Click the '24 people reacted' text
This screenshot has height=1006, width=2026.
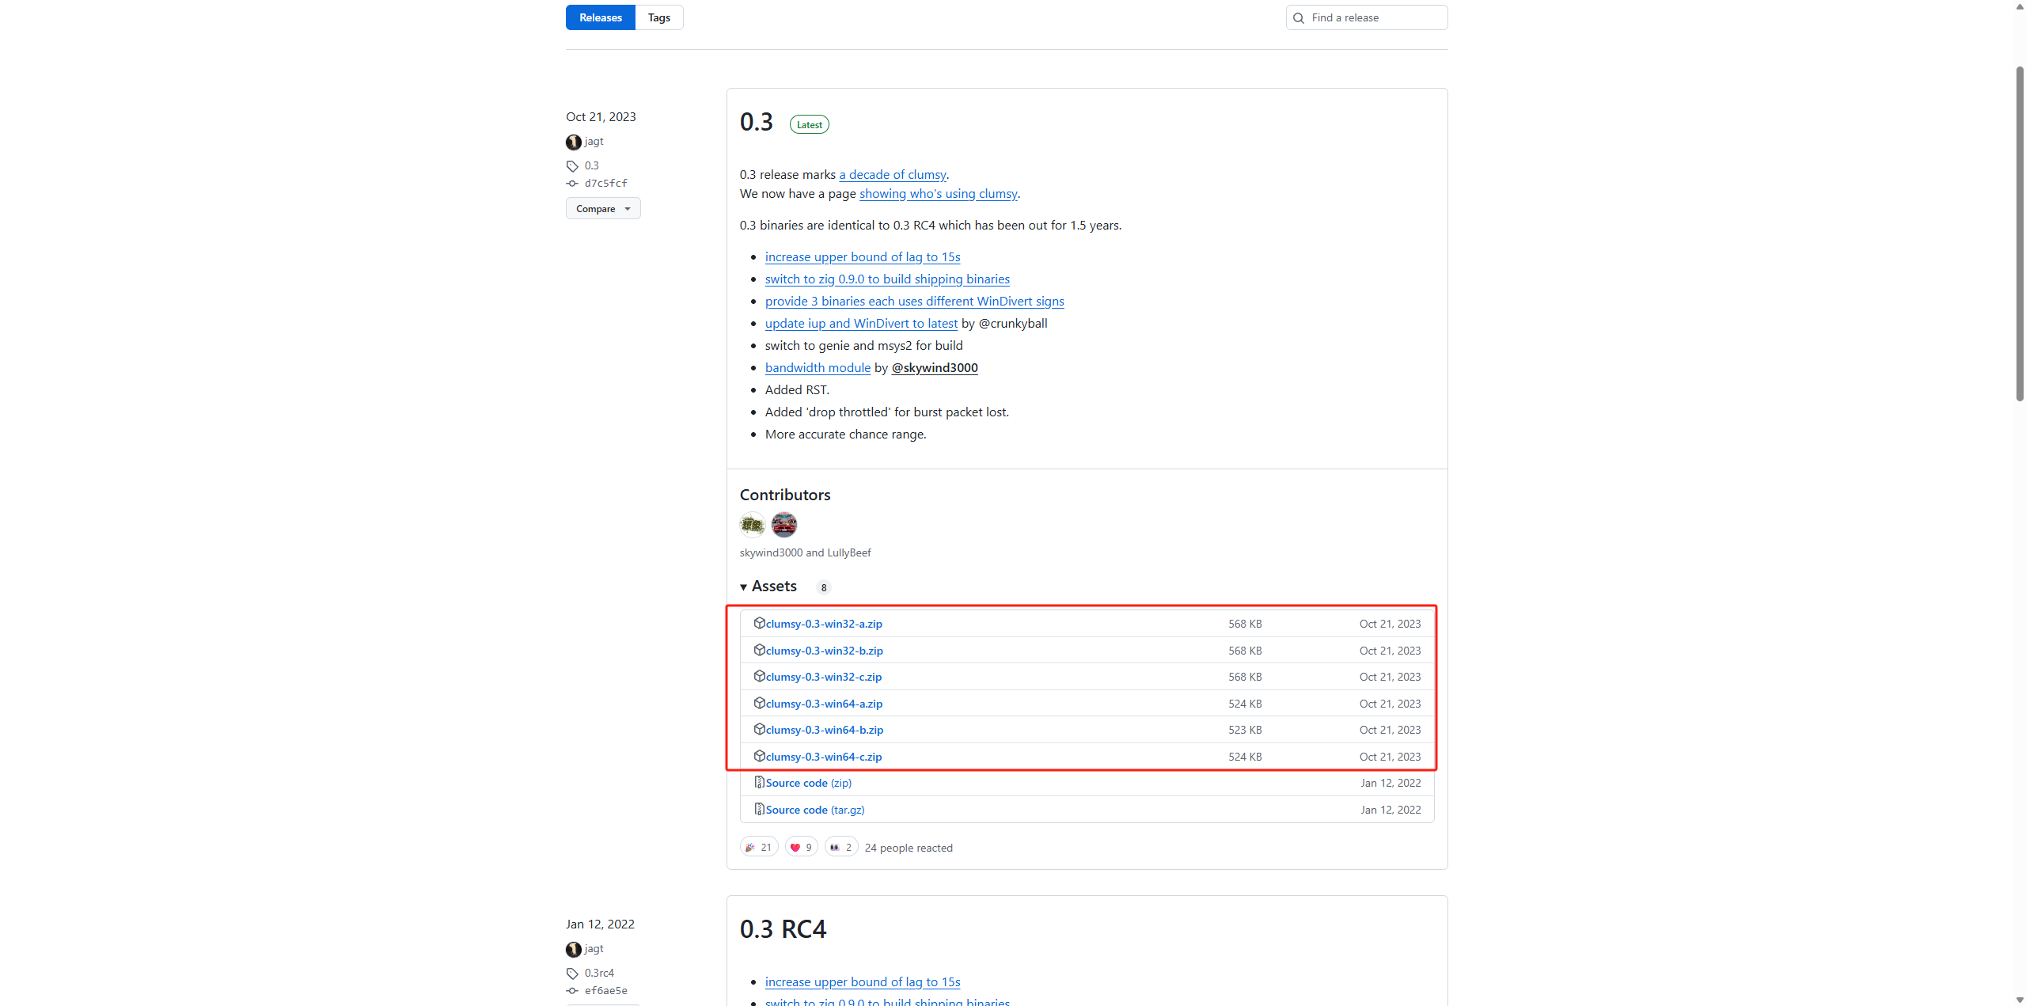pyautogui.click(x=909, y=848)
